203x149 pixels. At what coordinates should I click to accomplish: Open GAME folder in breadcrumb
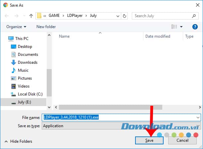54,16
